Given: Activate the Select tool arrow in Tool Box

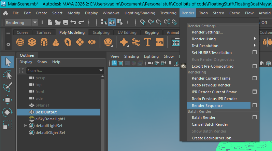Looking at the screenshot, I should (8, 62).
